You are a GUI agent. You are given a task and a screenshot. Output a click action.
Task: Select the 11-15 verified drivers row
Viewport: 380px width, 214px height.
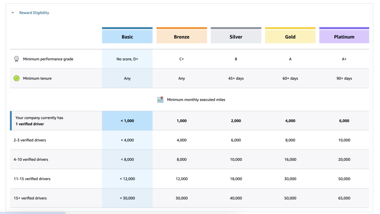click(32, 179)
